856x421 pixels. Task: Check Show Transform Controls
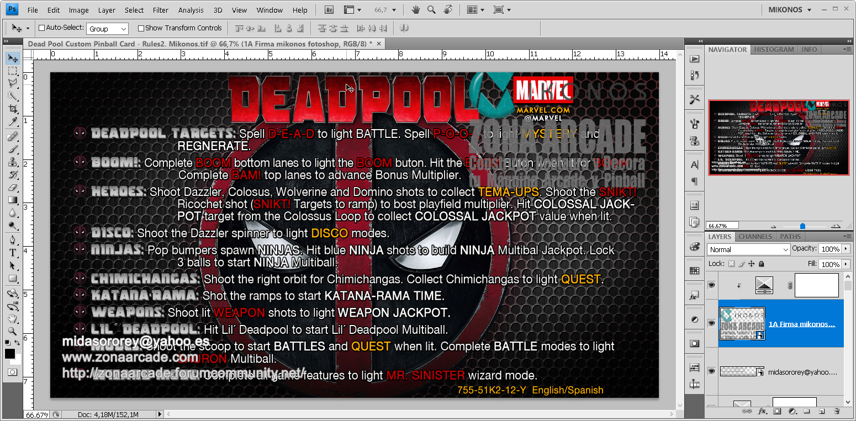pyautogui.click(x=141, y=28)
